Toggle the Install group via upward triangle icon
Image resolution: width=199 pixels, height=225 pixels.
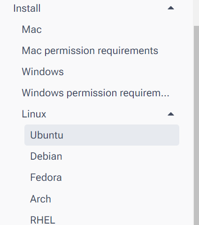point(171,8)
